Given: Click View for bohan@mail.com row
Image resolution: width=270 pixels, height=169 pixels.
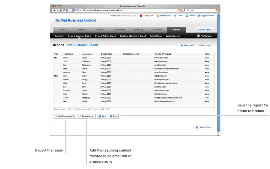Looking at the screenshot, I should coord(207,58).
